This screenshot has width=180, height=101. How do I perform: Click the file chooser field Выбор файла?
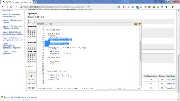click(x=32, y=72)
